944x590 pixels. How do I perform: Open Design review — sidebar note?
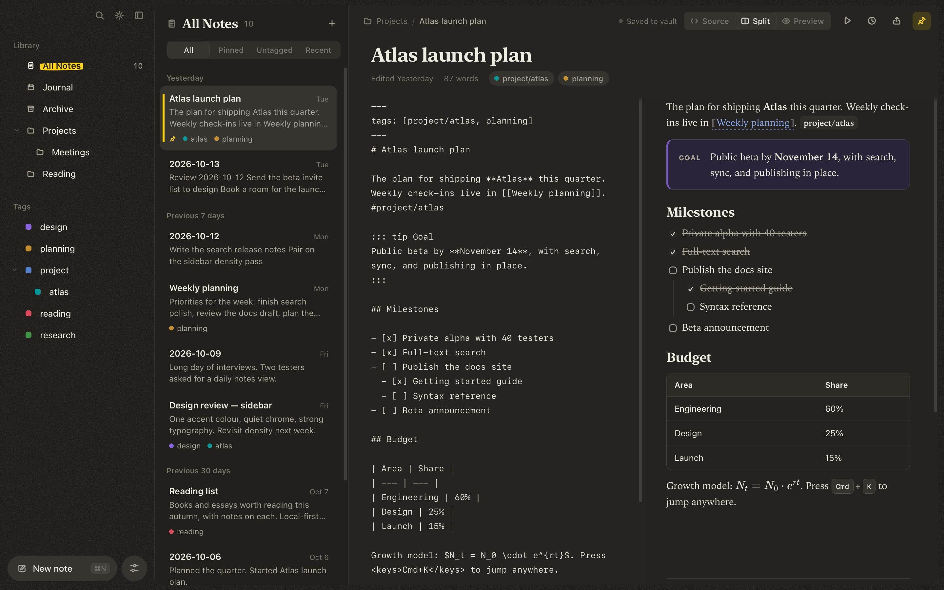click(x=248, y=425)
